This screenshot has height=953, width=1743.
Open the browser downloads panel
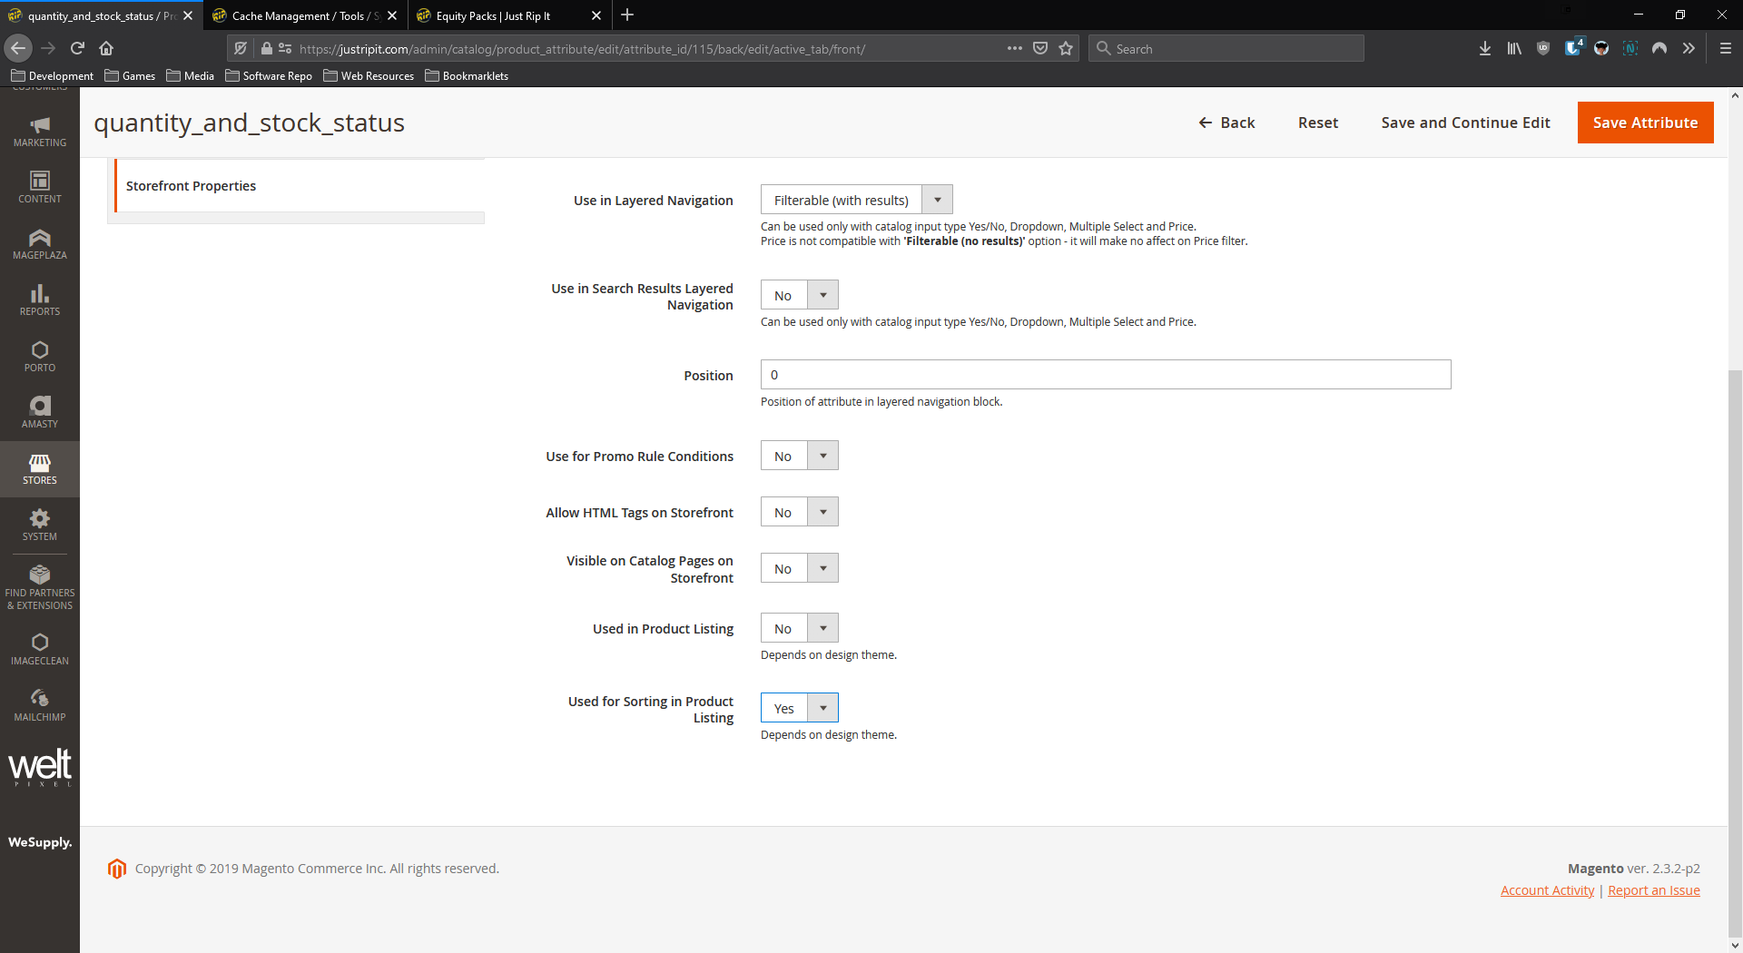point(1485,48)
